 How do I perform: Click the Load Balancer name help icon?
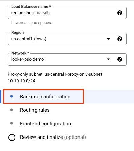pos(120,13)
